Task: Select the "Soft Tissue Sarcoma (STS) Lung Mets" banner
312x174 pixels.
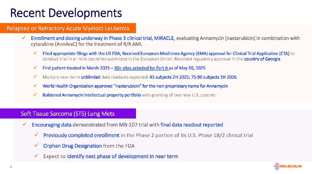Action: pos(68,114)
